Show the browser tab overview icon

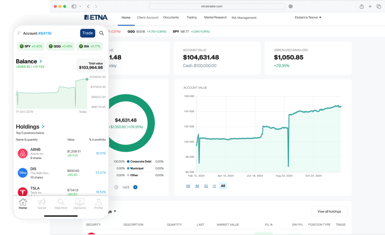click(x=379, y=6)
